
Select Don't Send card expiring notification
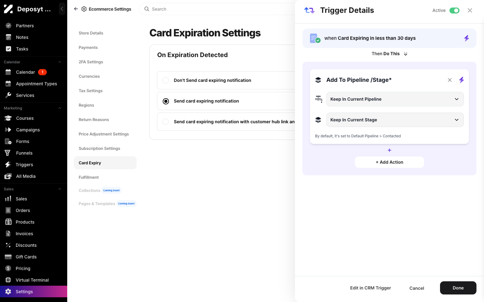click(166, 80)
